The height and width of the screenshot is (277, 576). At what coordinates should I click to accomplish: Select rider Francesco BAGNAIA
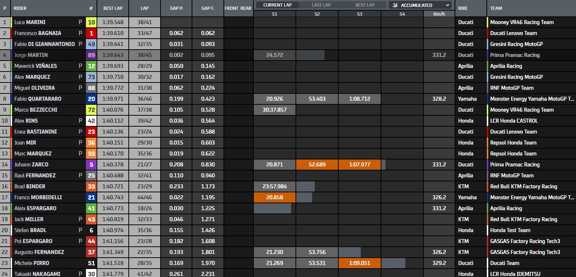click(x=38, y=33)
